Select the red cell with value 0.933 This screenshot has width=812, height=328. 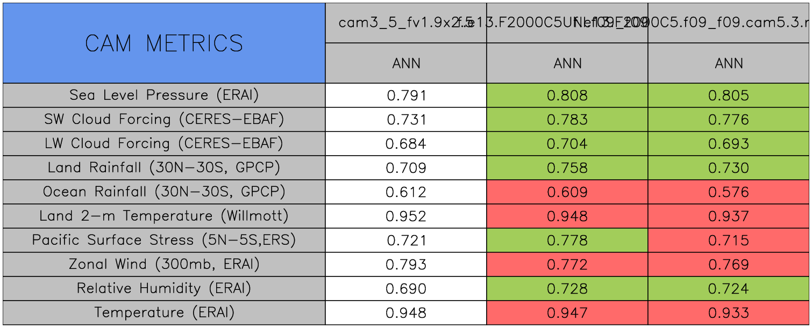[729, 313]
